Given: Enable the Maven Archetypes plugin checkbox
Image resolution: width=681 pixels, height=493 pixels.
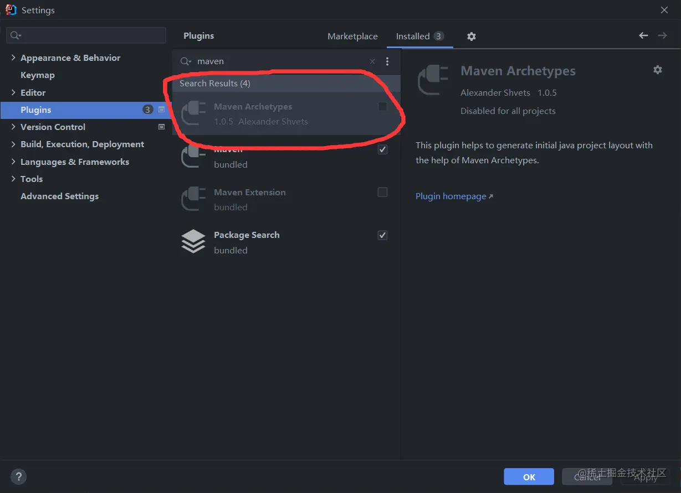Looking at the screenshot, I should [382, 107].
